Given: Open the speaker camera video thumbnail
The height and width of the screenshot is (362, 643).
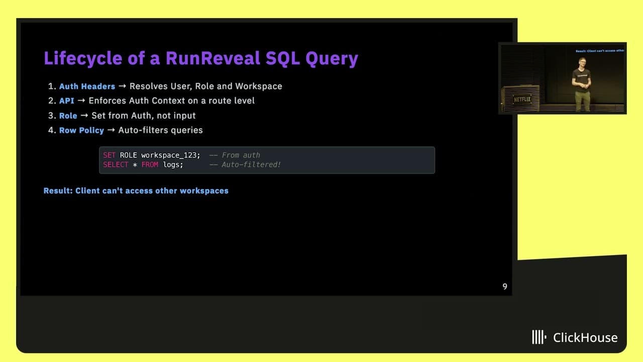Looking at the screenshot, I should [x=562, y=78].
